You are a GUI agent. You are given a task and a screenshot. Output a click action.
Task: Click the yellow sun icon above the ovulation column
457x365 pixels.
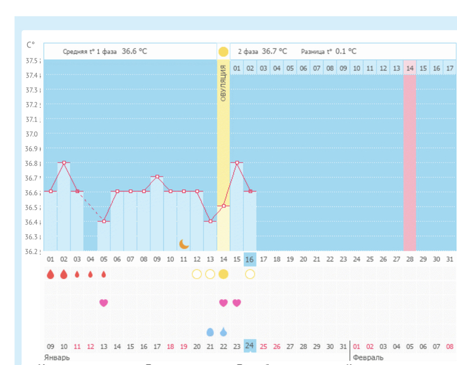point(223,52)
